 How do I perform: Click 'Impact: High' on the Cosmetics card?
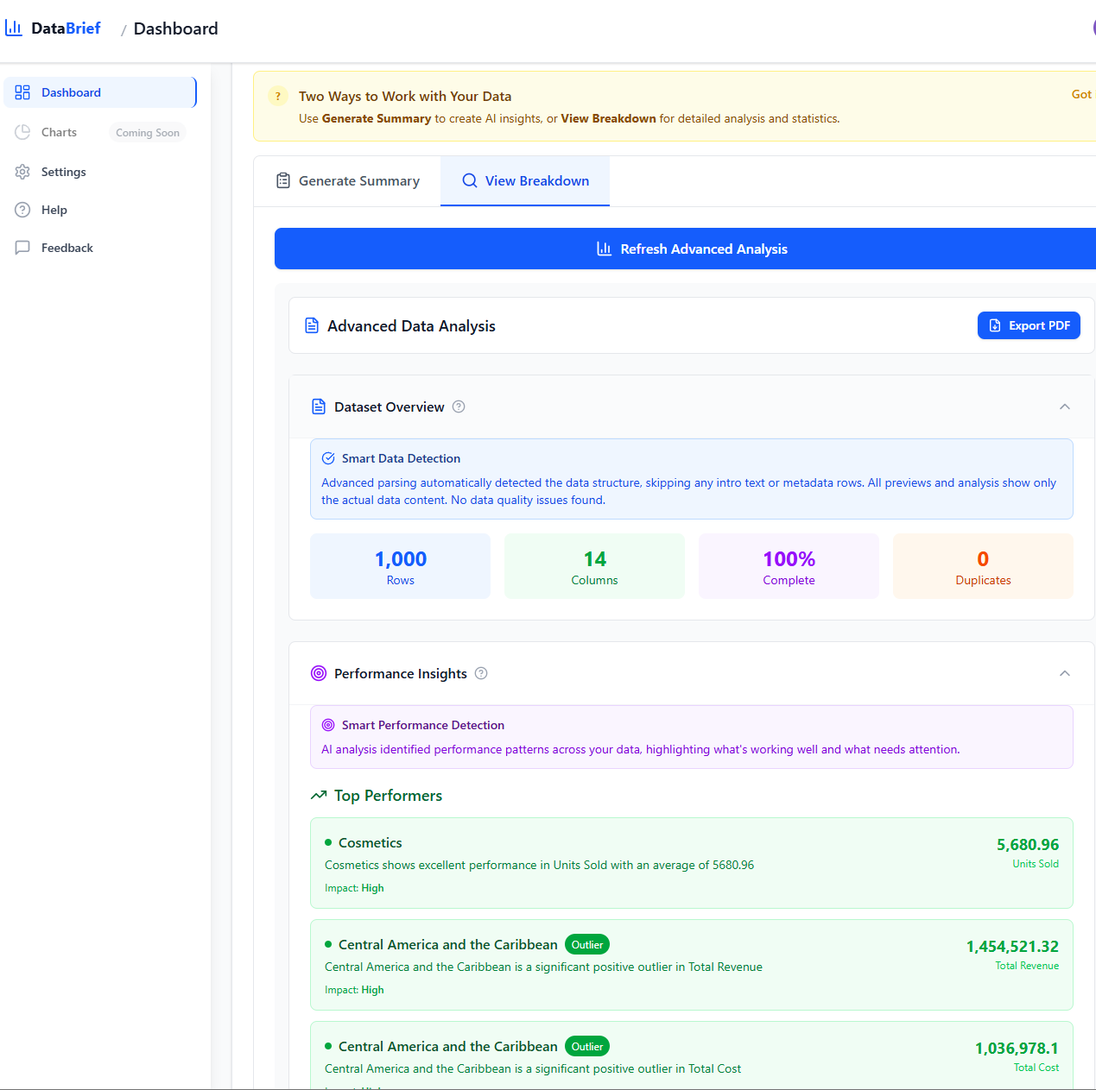coord(354,888)
